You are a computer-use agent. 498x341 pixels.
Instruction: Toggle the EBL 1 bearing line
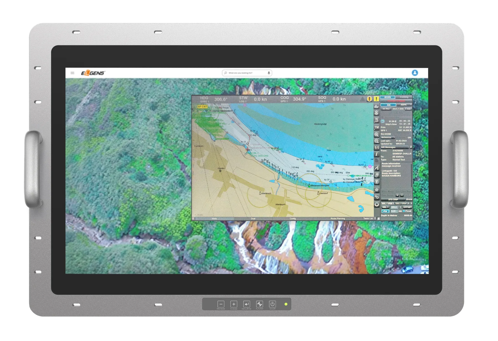[x=385, y=207]
